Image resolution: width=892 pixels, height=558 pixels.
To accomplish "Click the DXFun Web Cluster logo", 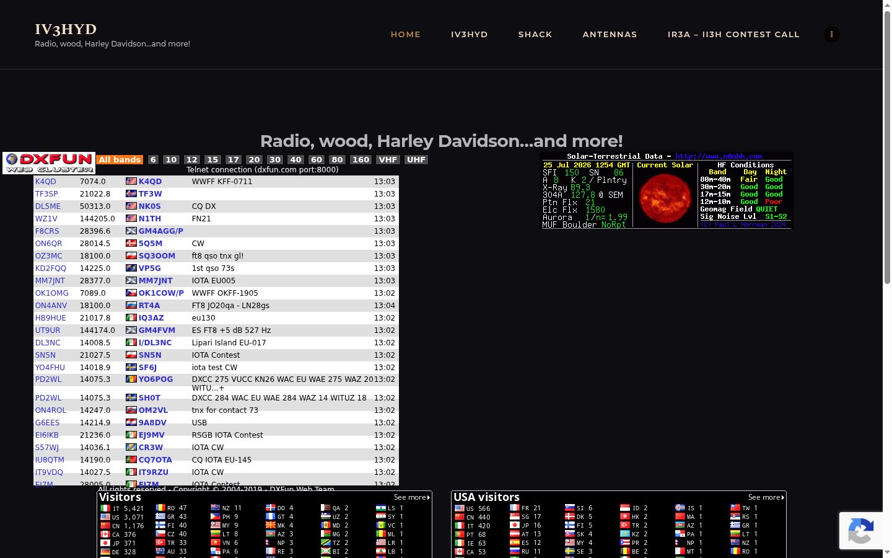I will [x=49, y=163].
